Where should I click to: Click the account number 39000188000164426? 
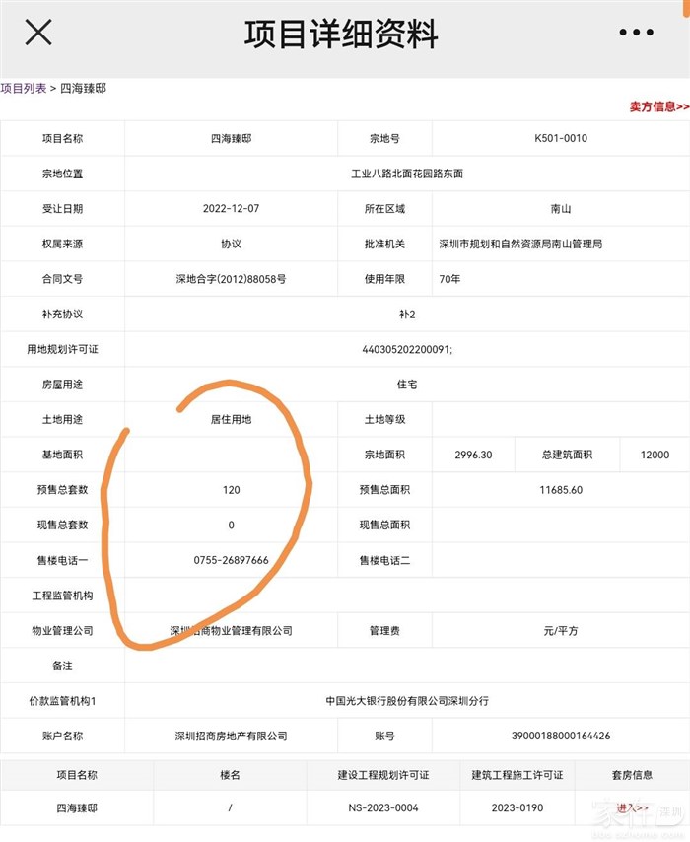click(560, 737)
